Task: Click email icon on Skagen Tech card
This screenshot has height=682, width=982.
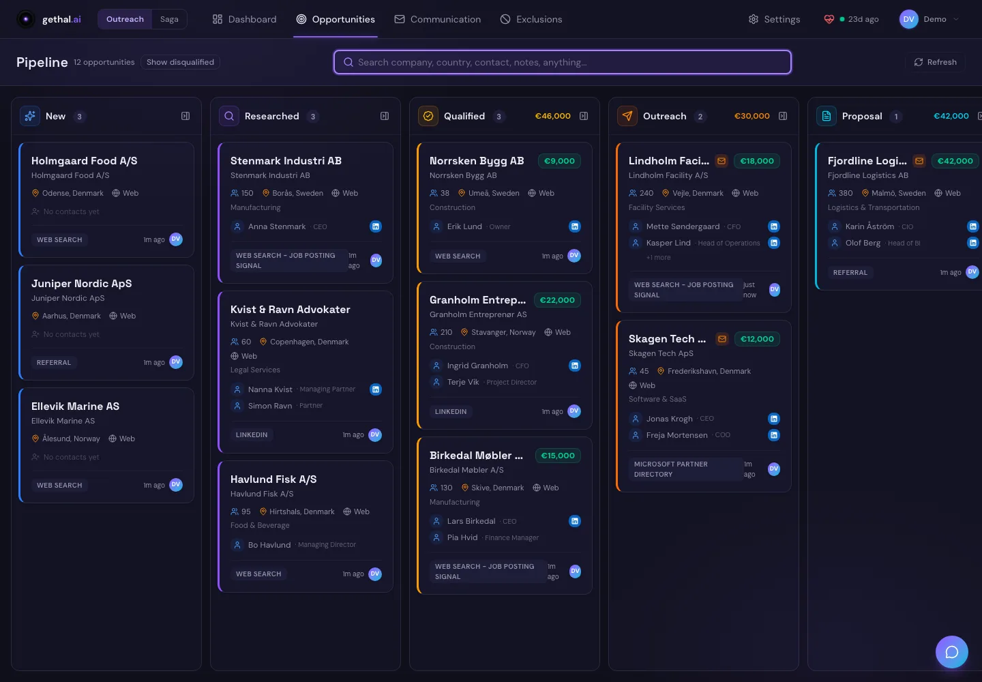Action: click(x=721, y=339)
